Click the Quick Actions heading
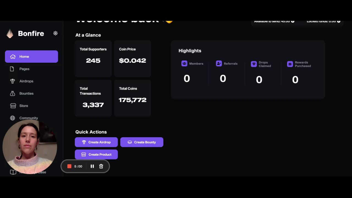 (x=91, y=132)
